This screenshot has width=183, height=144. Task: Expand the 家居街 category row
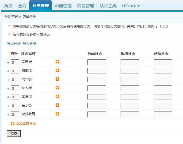point(8,62)
